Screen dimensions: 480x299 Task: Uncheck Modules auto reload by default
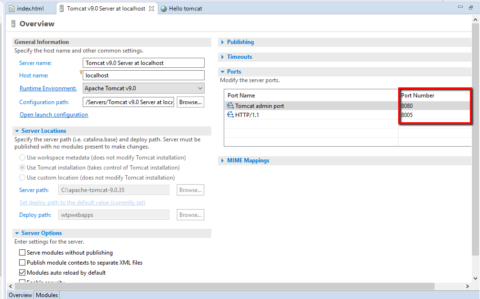(22, 272)
